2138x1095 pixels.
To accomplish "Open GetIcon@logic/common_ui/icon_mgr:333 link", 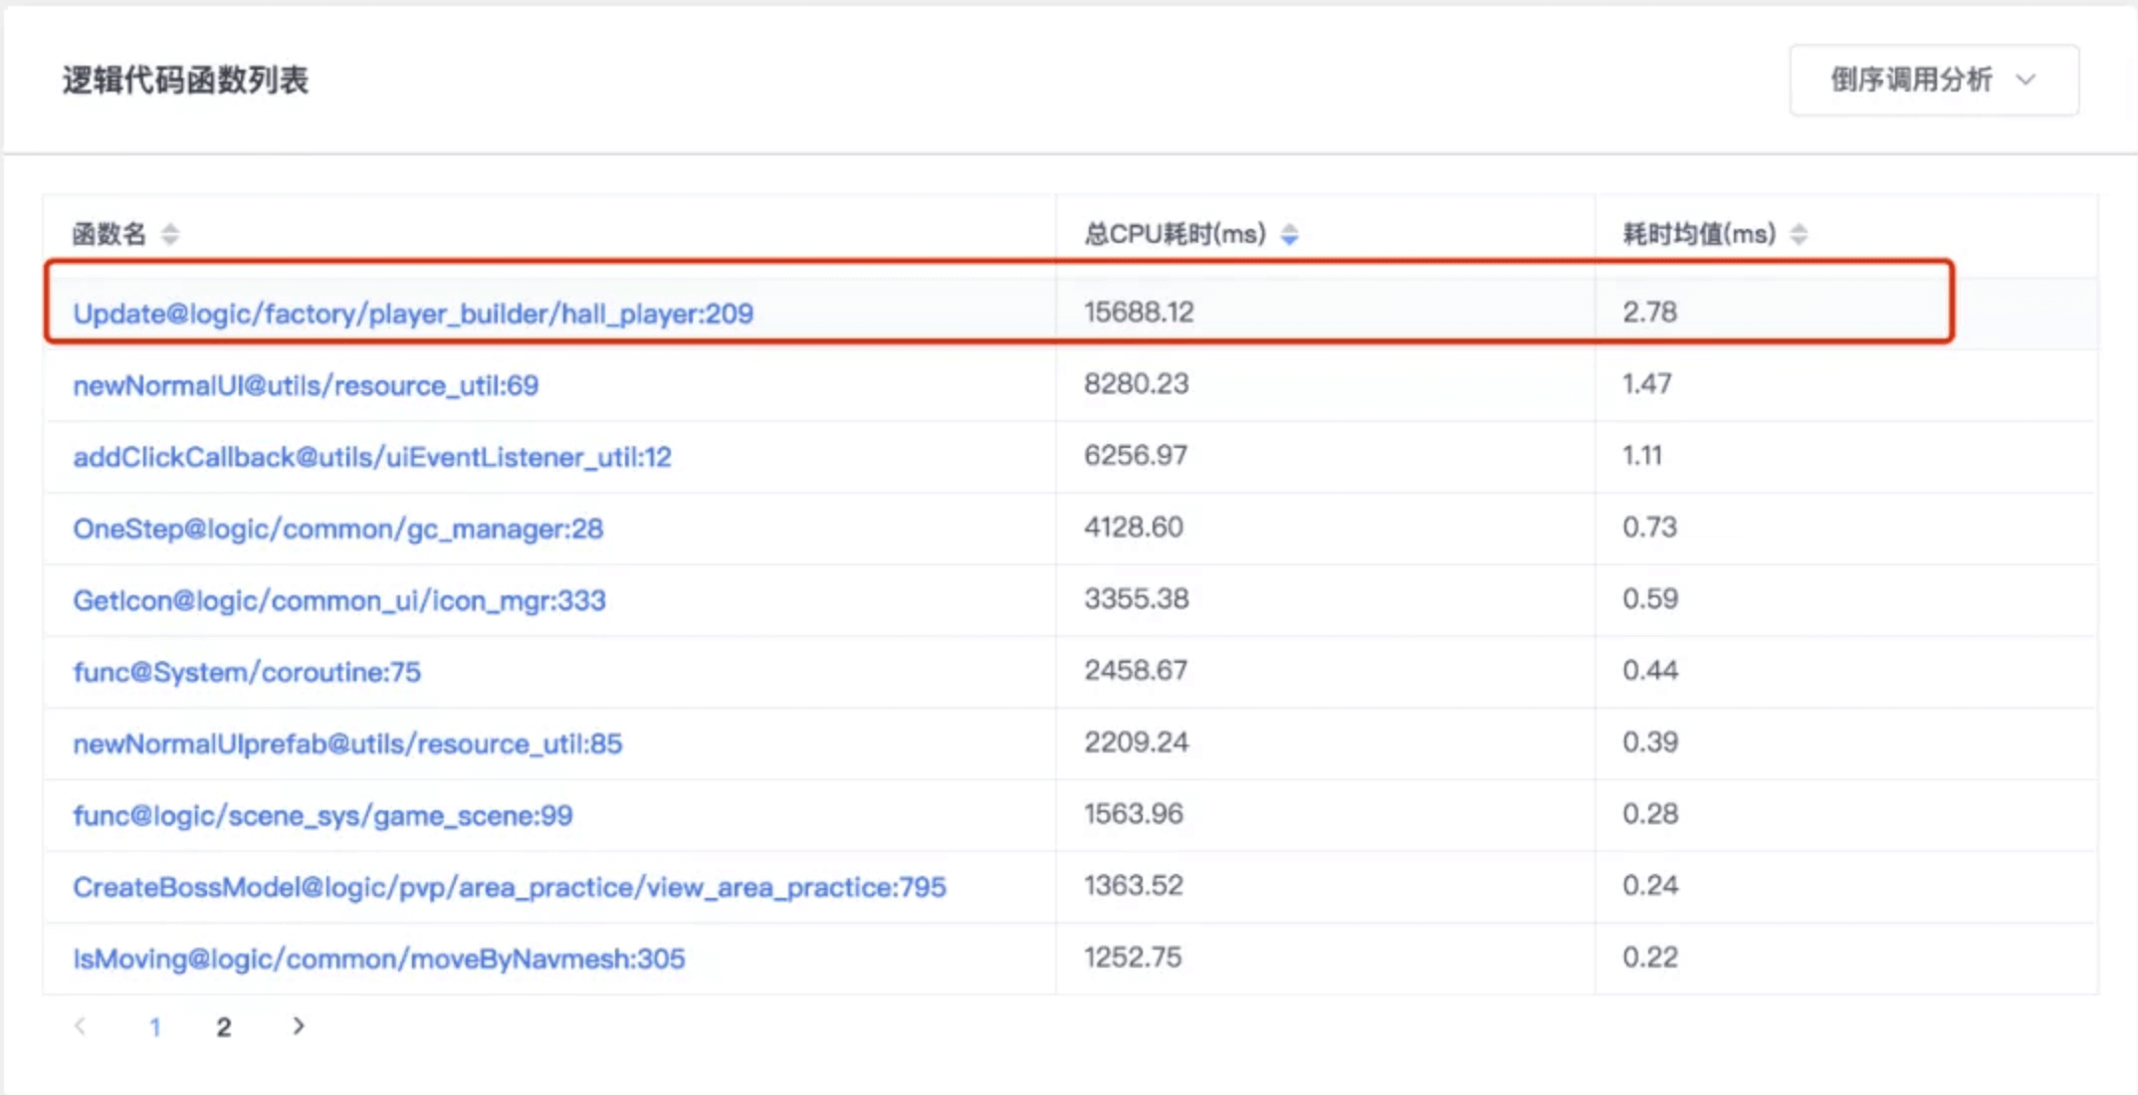I will pyautogui.click(x=339, y=600).
